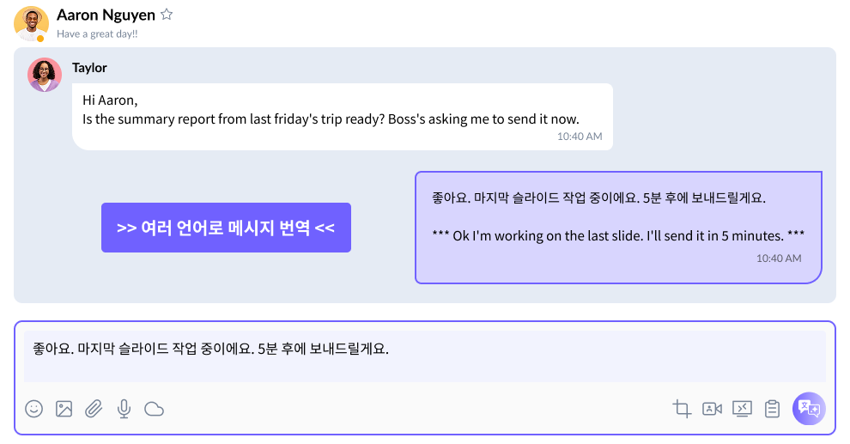Image resolution: width=850 pixels, height=444 pixels.
Task: Click the Aaron Nguyen contact name
Action: click(106, 15)
